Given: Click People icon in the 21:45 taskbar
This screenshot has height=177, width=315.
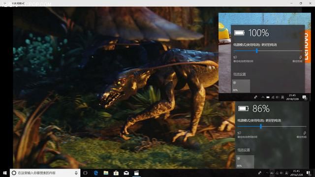Looking at the screenshot, I should click(x=255, y=97).
